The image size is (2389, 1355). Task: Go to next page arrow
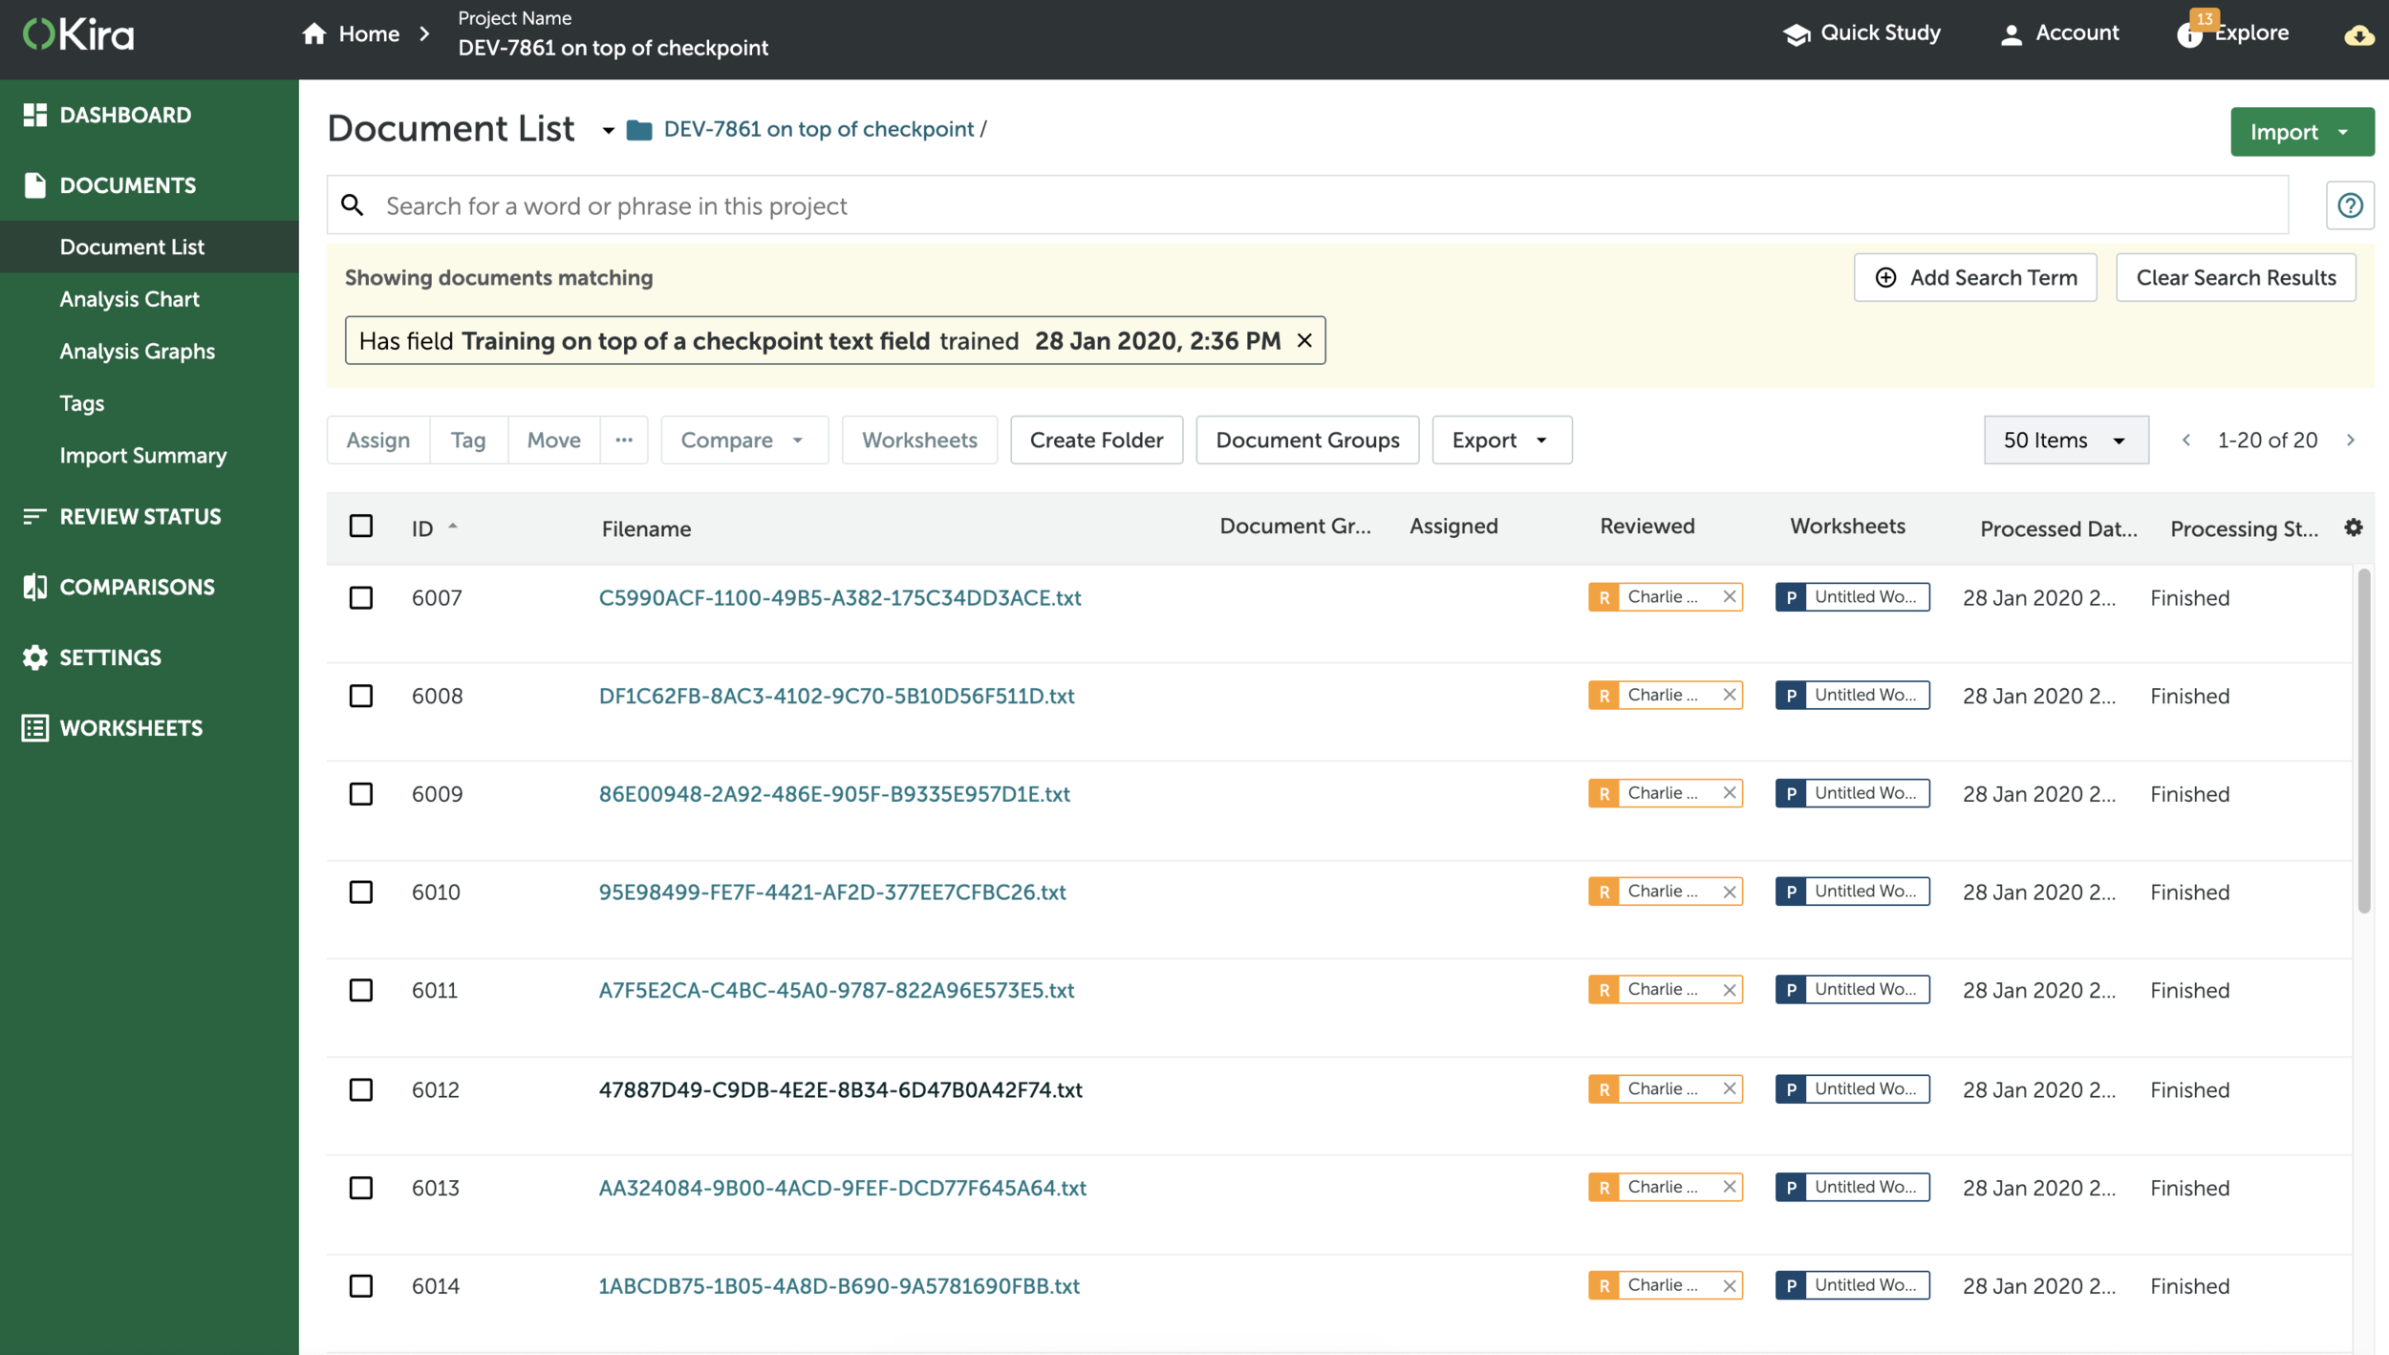[2351, 441]
